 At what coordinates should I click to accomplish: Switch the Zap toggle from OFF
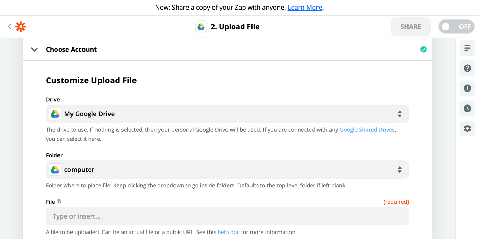pyautogui.click(x=456, y=26)
